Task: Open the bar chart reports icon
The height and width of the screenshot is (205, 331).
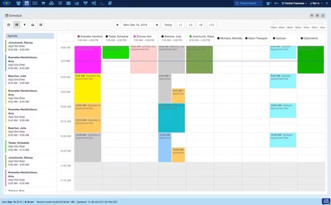Action: (x=77, y=3)
